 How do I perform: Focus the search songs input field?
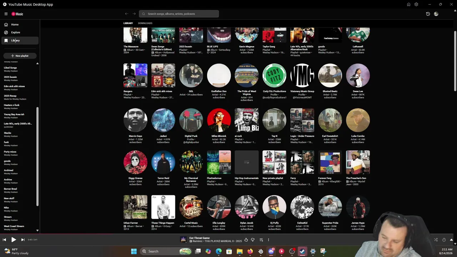179,14
